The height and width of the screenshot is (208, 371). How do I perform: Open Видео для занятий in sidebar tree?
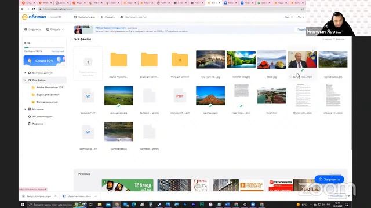click(45, 95)
